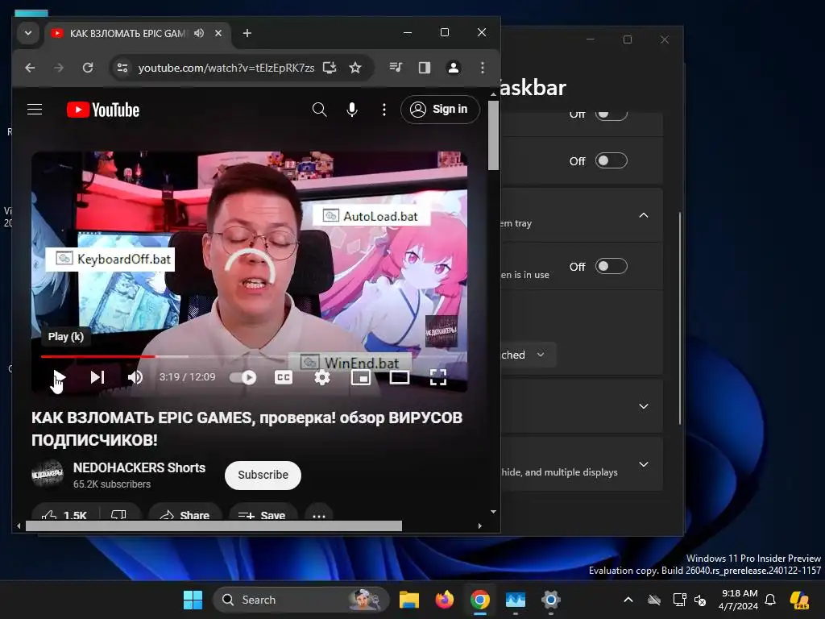Mute the video volume icon
This screenshot has width=825, height=619.
pyautogui.click(x=135, y=377)
